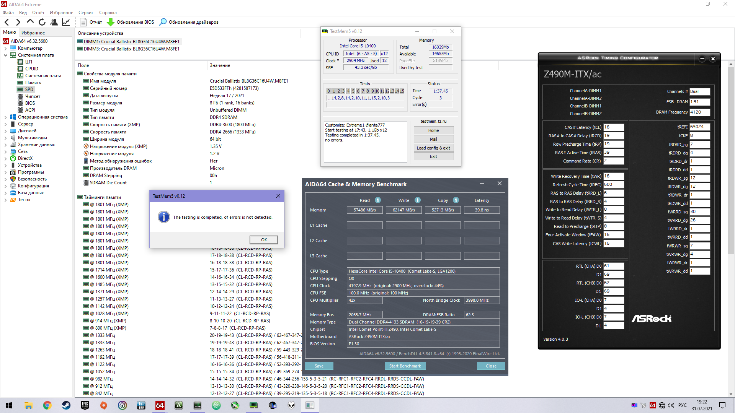Screen dimensions: 735x413
Task: Click the info icon next to Read
Action: [378, 200]
